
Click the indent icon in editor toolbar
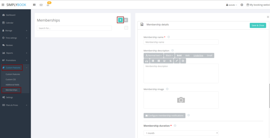pos(170,61)
